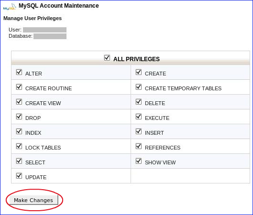
Task: Uncheck the CREATE privilege checkbox
Action: click(x=139, y=72)
